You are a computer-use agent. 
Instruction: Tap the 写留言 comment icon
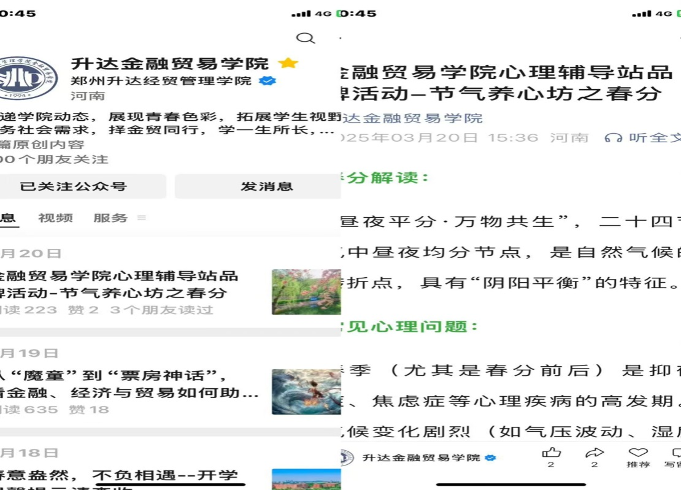674,453
